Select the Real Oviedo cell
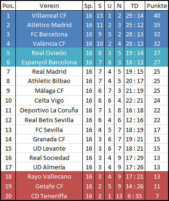The height and width of the screenshot is (201, 169). 49,53
